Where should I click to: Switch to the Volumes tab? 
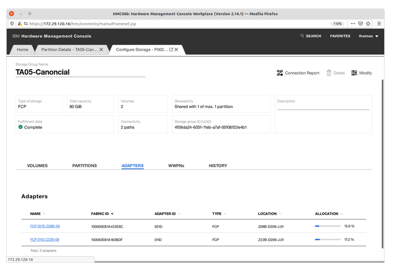[38, 166]
